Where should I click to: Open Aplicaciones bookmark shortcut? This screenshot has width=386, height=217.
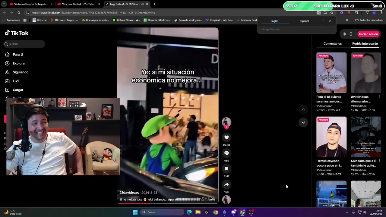coord(11,20)
